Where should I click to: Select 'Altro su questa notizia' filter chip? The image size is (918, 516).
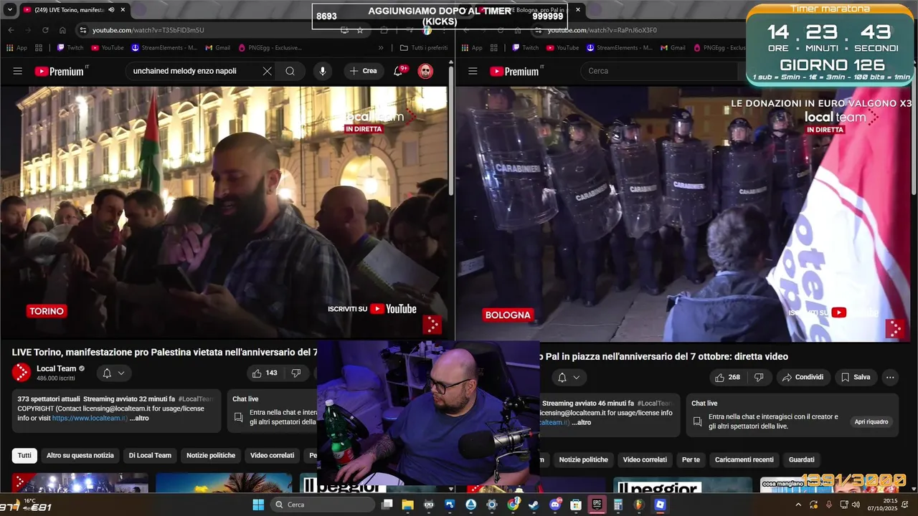[80, 455]
